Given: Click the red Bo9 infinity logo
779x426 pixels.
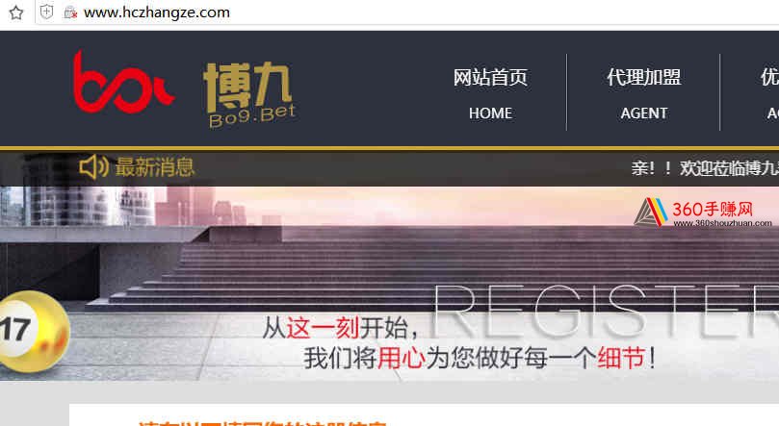Looking at the screenshot, I should coord(123,83).
